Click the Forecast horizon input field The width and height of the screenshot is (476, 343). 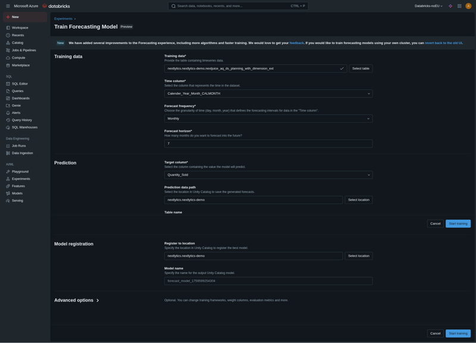(268, 144)
